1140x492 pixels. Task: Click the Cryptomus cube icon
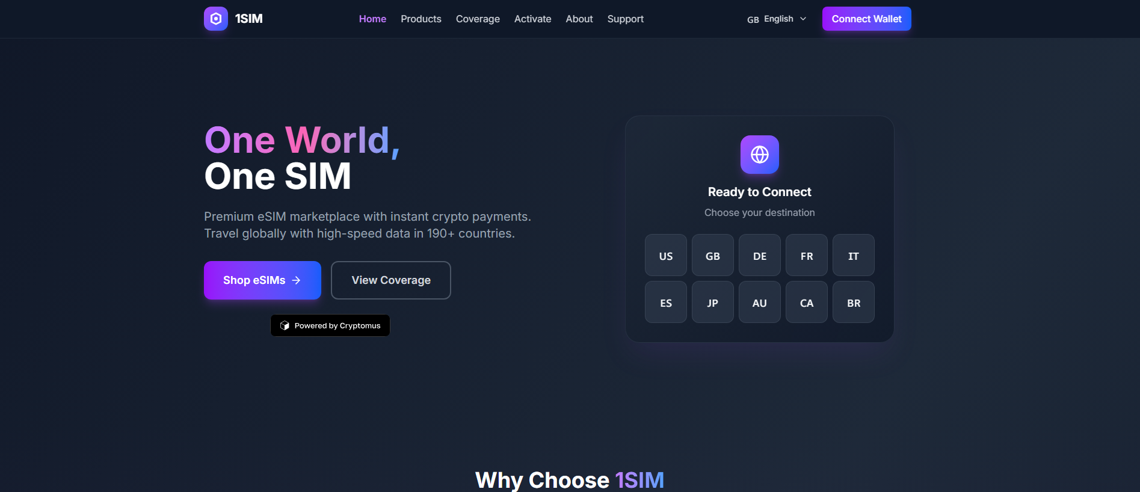tap(285, 325)
